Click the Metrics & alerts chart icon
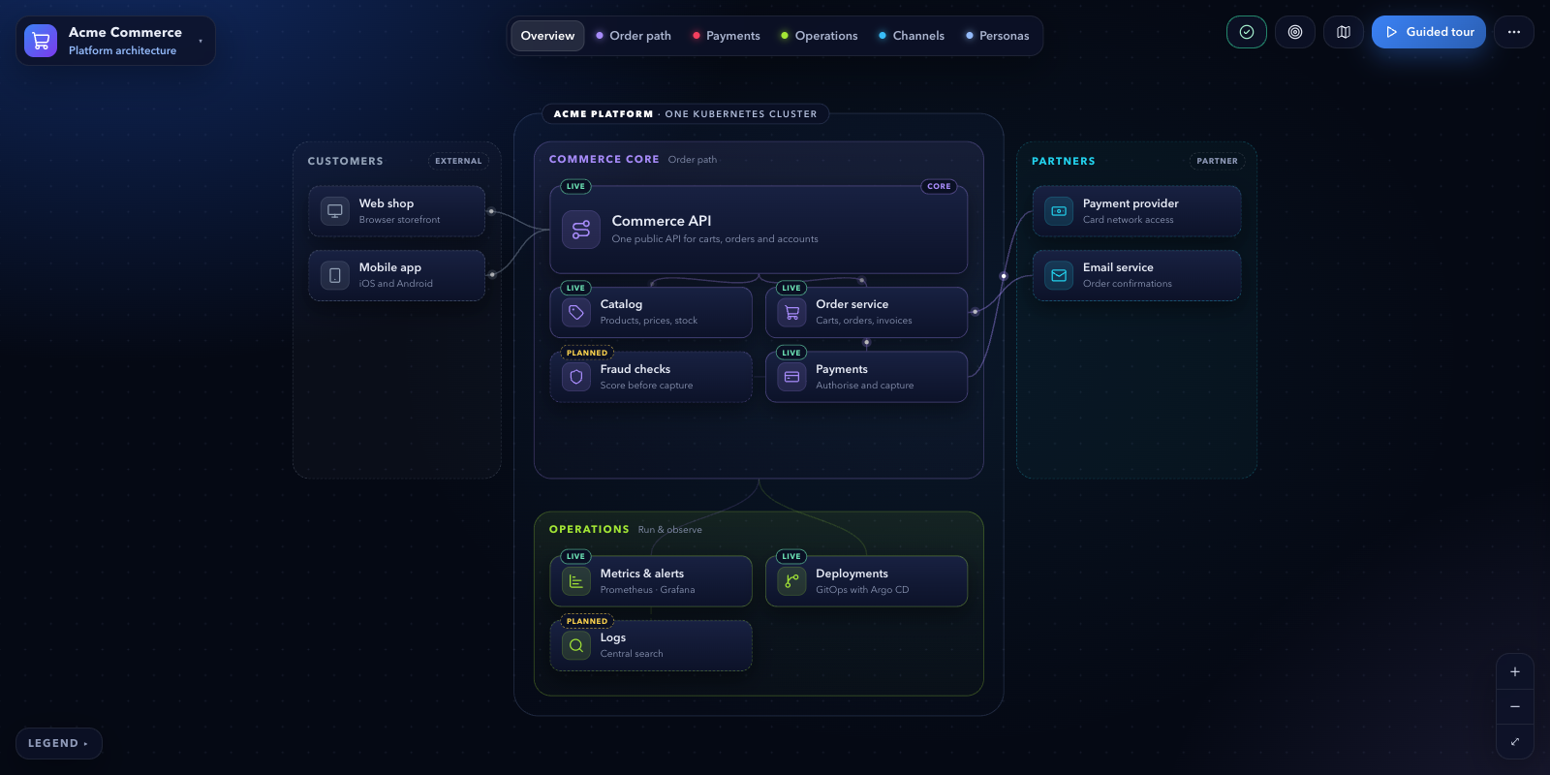 click(576, 581)
